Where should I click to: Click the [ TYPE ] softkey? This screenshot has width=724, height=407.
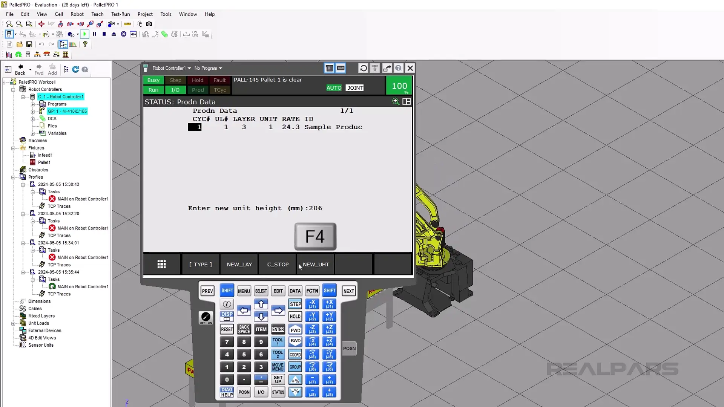tap(201, 265)
